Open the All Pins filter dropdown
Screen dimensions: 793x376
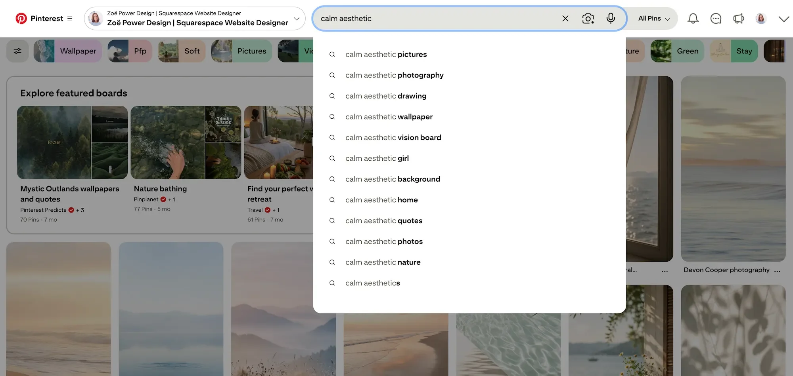pyautogui.click(x=654, y=19)
